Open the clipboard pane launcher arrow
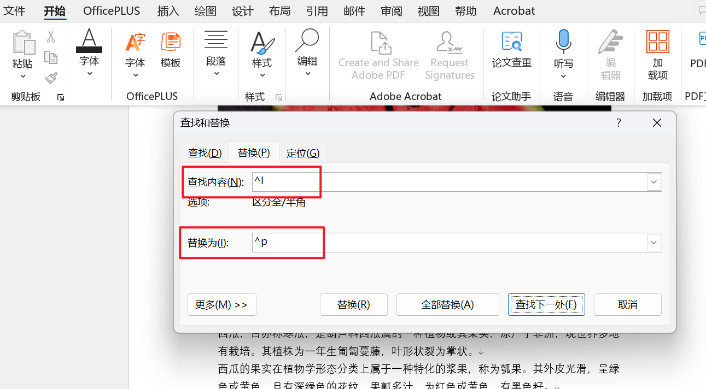 pyautogui.click(x=61, y=97)
